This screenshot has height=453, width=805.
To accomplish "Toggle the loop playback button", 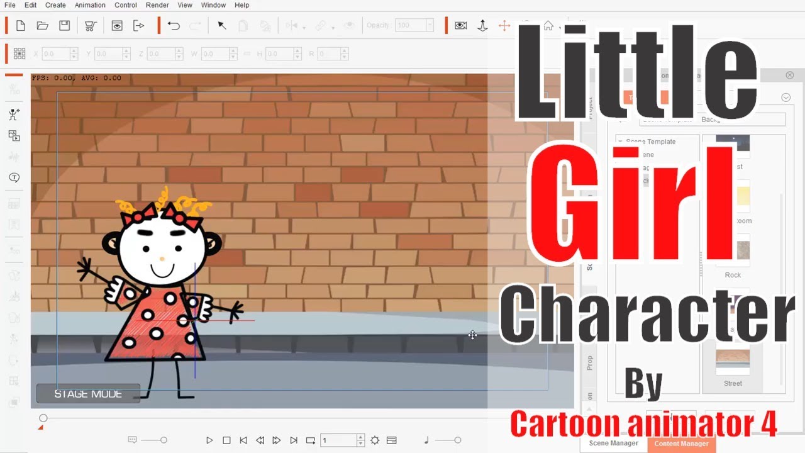I will click(310, 440).
